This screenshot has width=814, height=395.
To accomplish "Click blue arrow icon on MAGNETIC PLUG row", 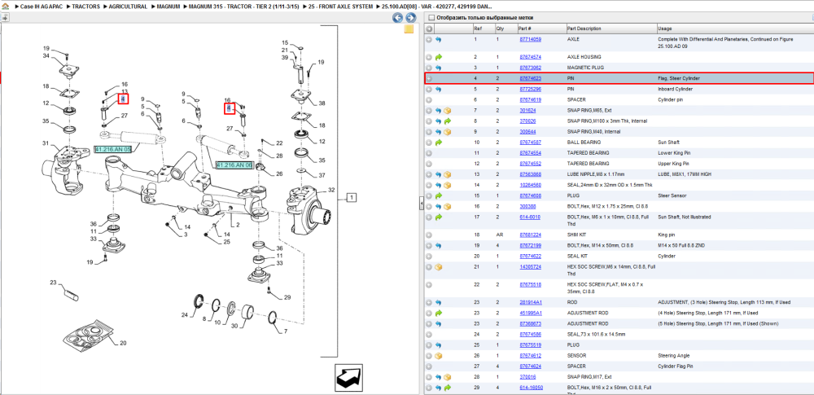I will click(x=438, y=68).
